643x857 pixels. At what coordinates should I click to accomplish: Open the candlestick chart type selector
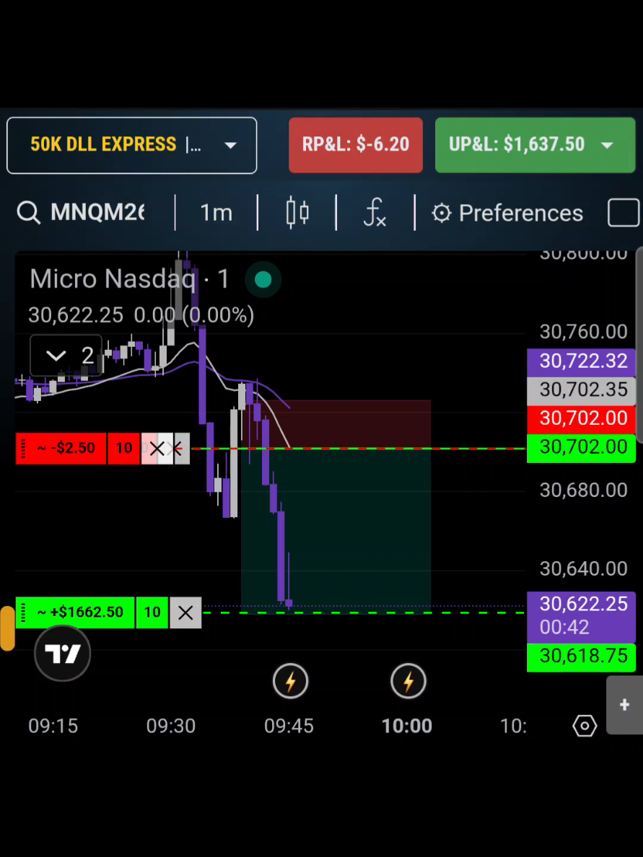pyautogui.click(x=297, y=213)
